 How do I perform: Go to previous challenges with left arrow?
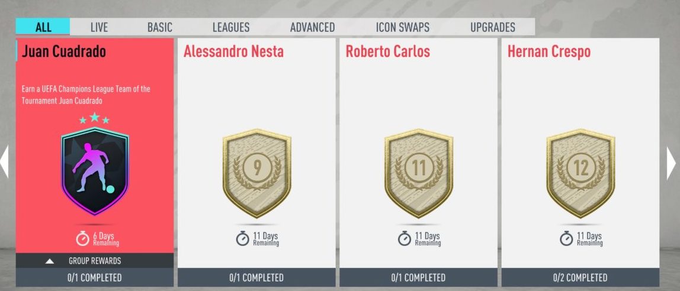4,161
